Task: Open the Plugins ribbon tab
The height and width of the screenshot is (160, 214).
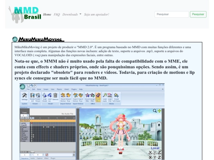Action: coord(74,89)
